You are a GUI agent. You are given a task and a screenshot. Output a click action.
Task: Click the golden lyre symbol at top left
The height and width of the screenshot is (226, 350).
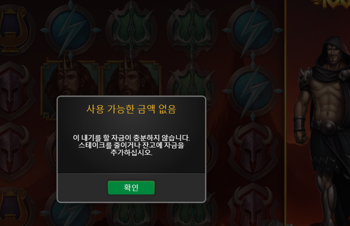[x=14, y=29]
